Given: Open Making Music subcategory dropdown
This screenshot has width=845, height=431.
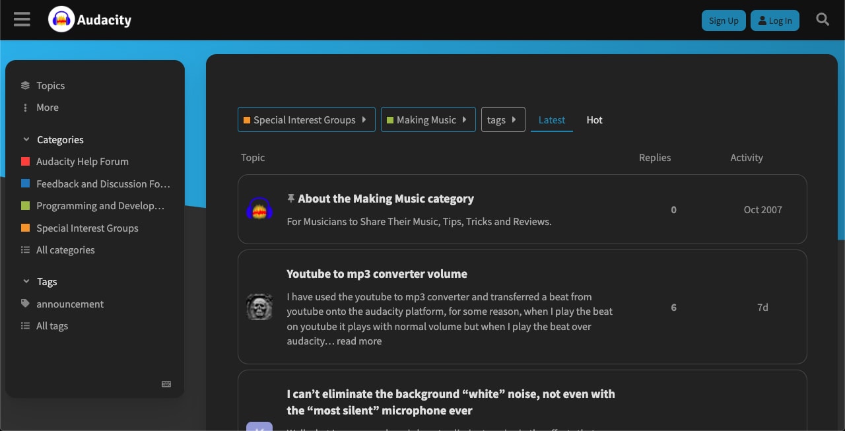Looking at the screenshot, I should [x=428, y=119].
